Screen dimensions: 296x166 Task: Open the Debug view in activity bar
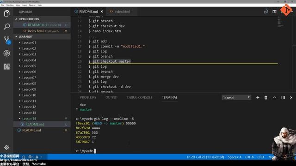6,53
